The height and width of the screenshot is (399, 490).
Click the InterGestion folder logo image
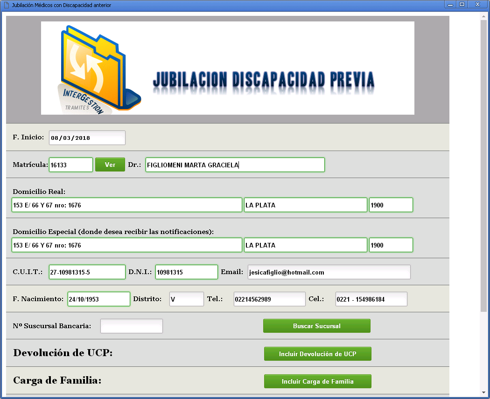(99, 70)
